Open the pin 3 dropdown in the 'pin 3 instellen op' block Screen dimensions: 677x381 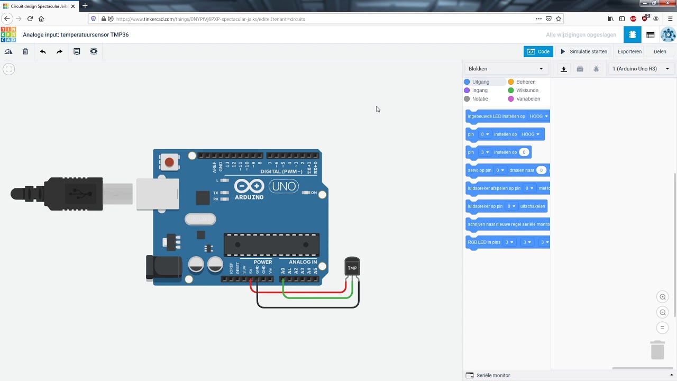(484, 152)
